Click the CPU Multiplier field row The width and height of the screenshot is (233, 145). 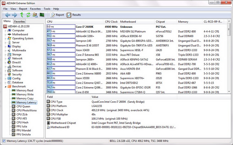[x=111, y=114]
